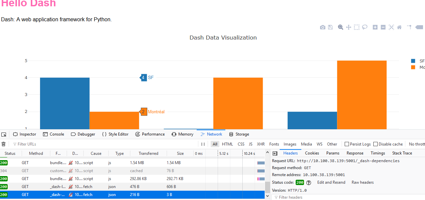Image resolution: width=425 pixels, height=200 pixels.
Task: Zoom out using the minus modebar icon
Action: click(383, 27)
